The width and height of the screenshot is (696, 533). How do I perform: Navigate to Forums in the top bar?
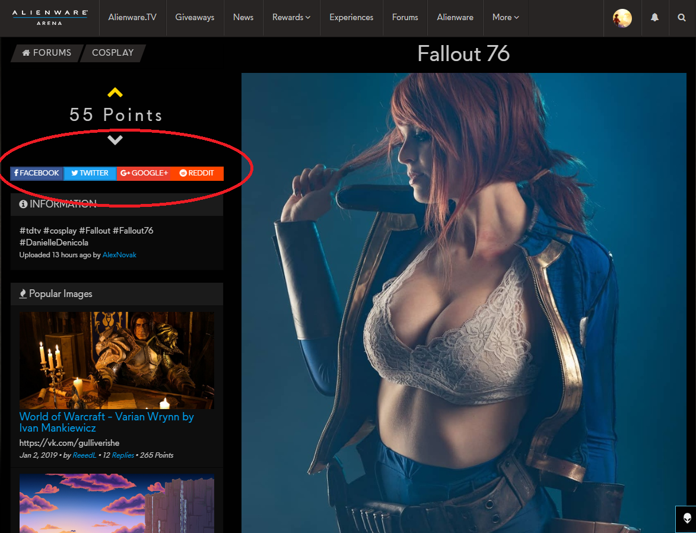click(x=405, y=17)
